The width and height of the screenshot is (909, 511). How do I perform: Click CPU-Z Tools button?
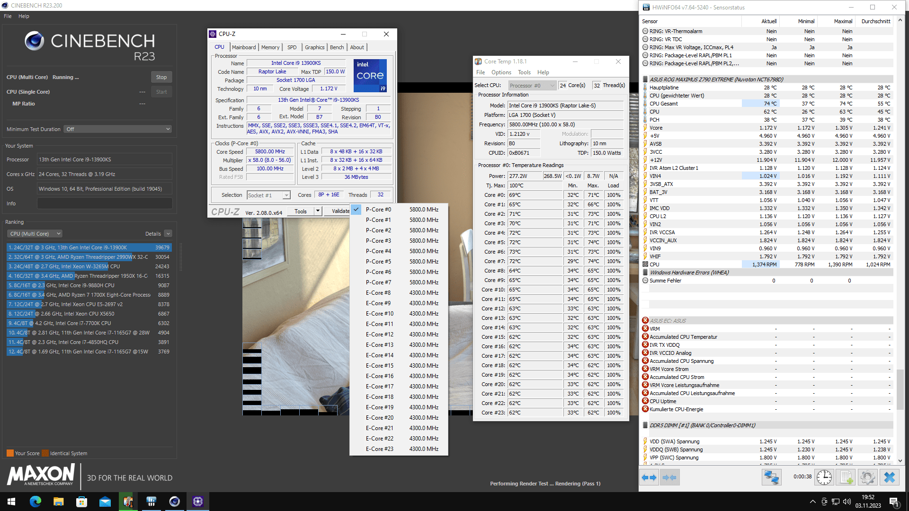(x=301, y=211)
